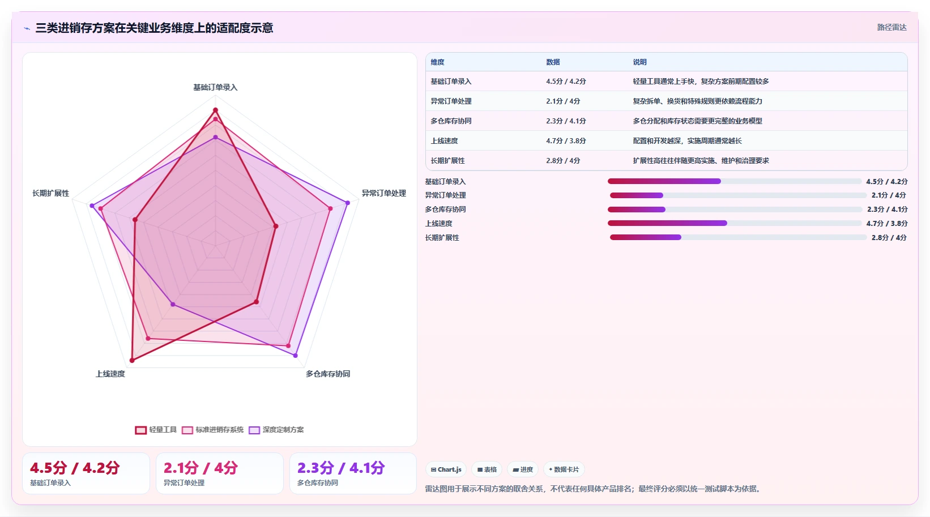Image resolution: width=930 pixels, height=517 pixels.
Task: Click the 多仓库存协同 progress bar
Action: coord(735,210)
